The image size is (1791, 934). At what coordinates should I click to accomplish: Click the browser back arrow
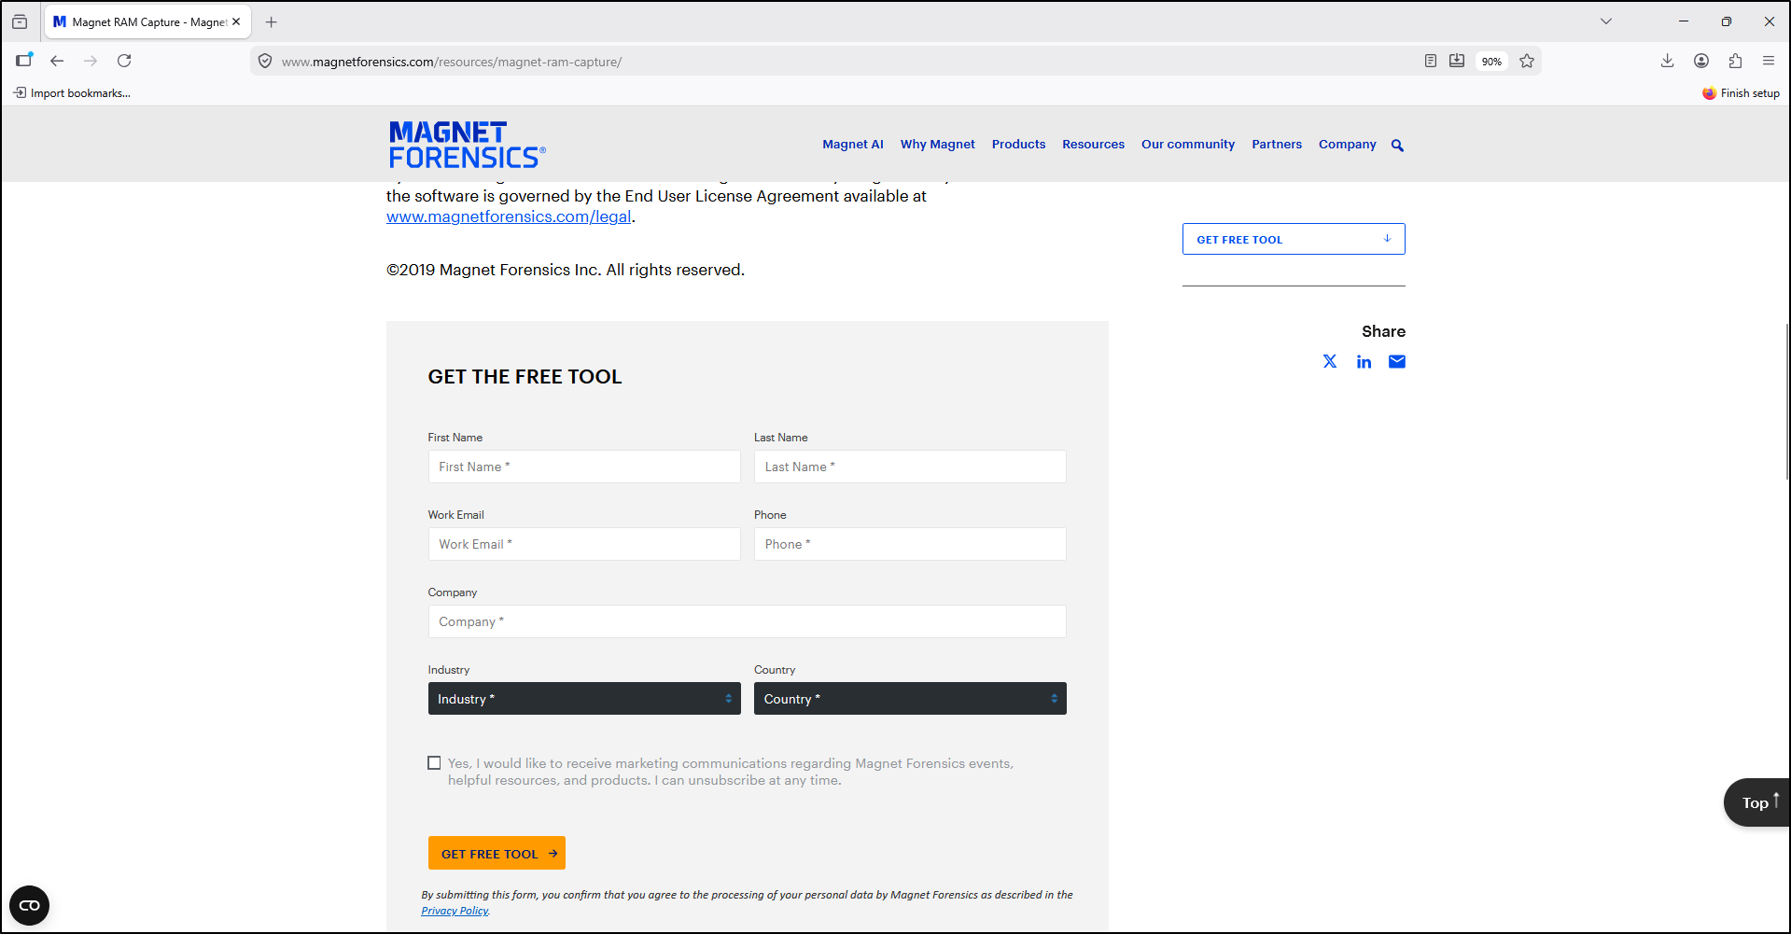(57, 61)
